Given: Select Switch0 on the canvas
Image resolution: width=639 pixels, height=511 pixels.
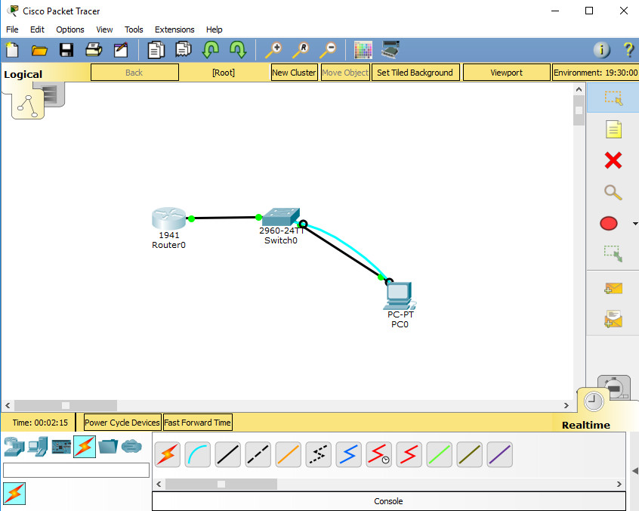Looking at the screenshot, I should pos(281,217).
